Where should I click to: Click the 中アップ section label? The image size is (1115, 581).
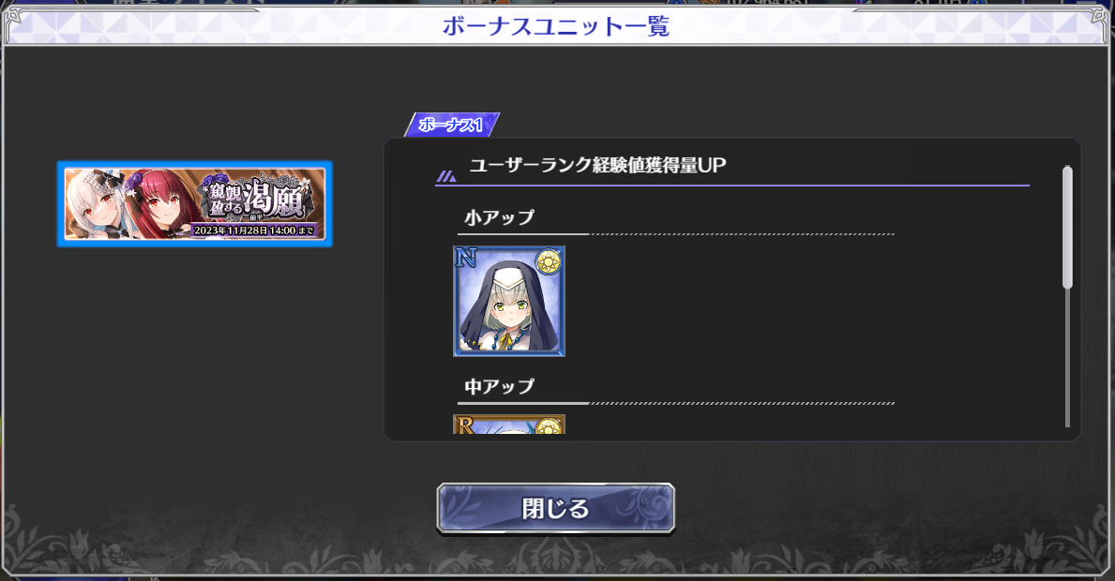(x=499, y=386)
